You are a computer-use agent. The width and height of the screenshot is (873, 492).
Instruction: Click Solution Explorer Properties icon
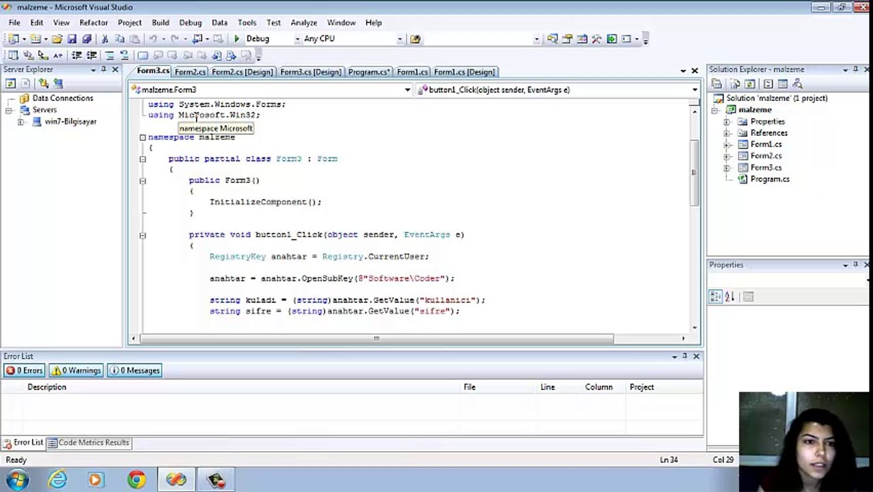pyautogui.click(x=717, y=83)
